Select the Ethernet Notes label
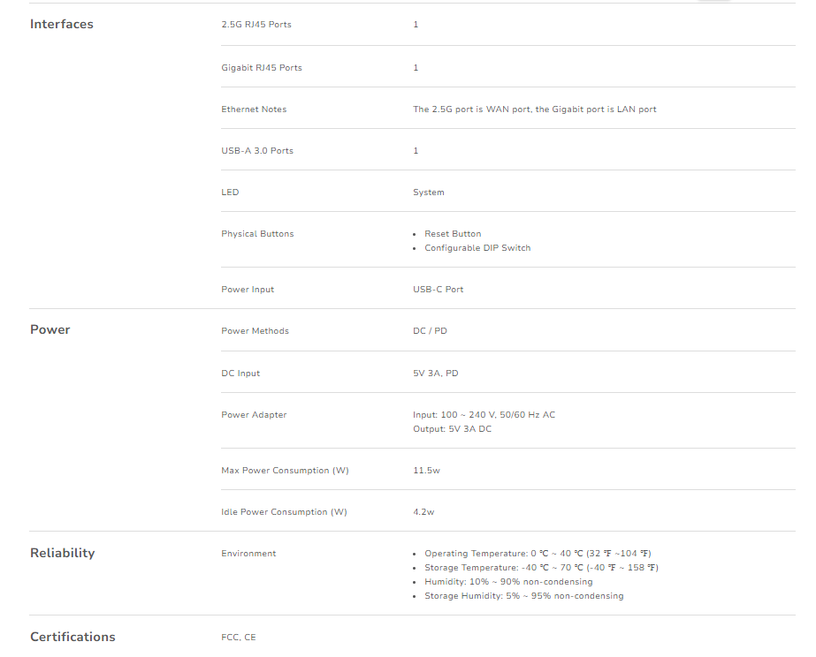This screenshot has height=657, width=816. (254, 109)
